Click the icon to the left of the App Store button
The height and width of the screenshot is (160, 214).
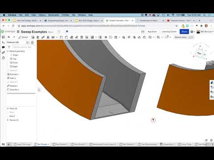pyautogui.click(x=143, y=32)
